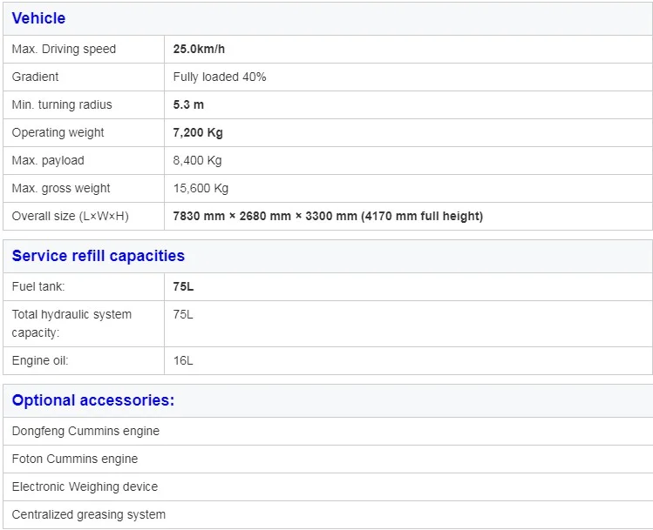
Task: Click the Optional accessories heading
Action: [x=93, y=400]
